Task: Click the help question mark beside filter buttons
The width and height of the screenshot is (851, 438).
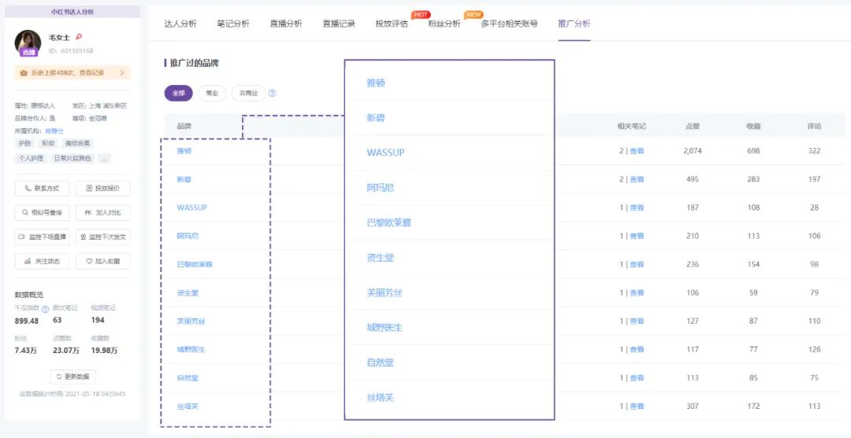Action: tap(272, 93)
